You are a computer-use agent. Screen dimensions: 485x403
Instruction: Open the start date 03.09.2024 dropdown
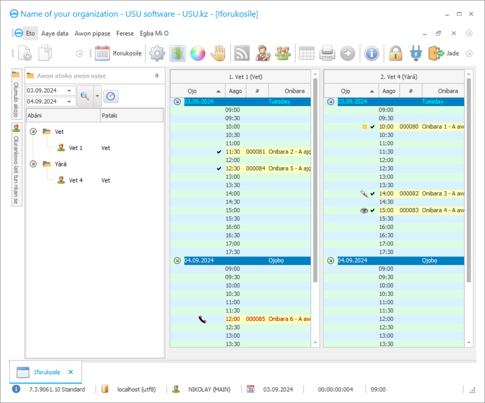69,91
